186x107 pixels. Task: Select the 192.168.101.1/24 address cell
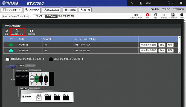pyautogui.click(x=106, y=45)
